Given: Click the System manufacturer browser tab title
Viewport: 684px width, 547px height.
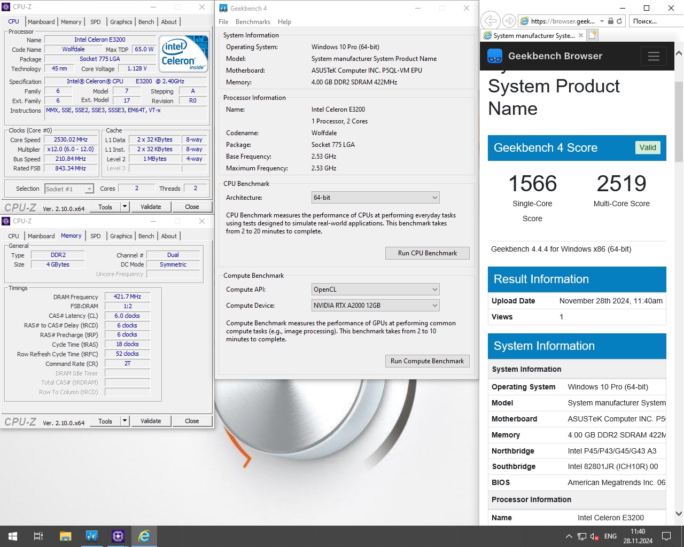Looking at the screenshot, I should point(534,36).
